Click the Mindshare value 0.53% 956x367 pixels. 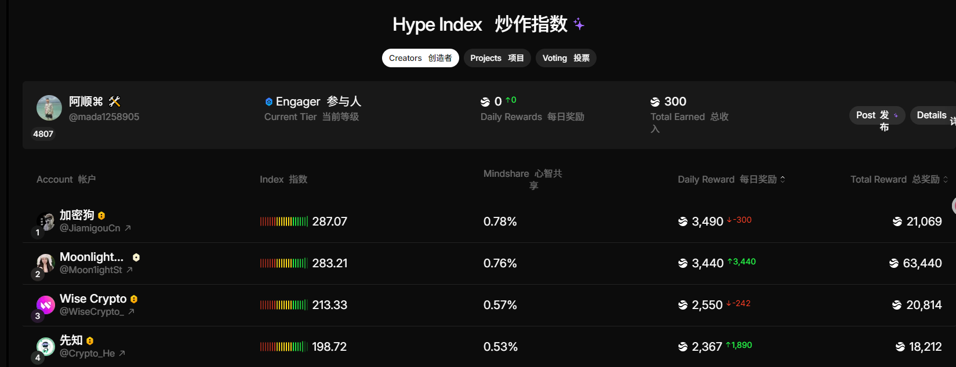tap(501, 347)
